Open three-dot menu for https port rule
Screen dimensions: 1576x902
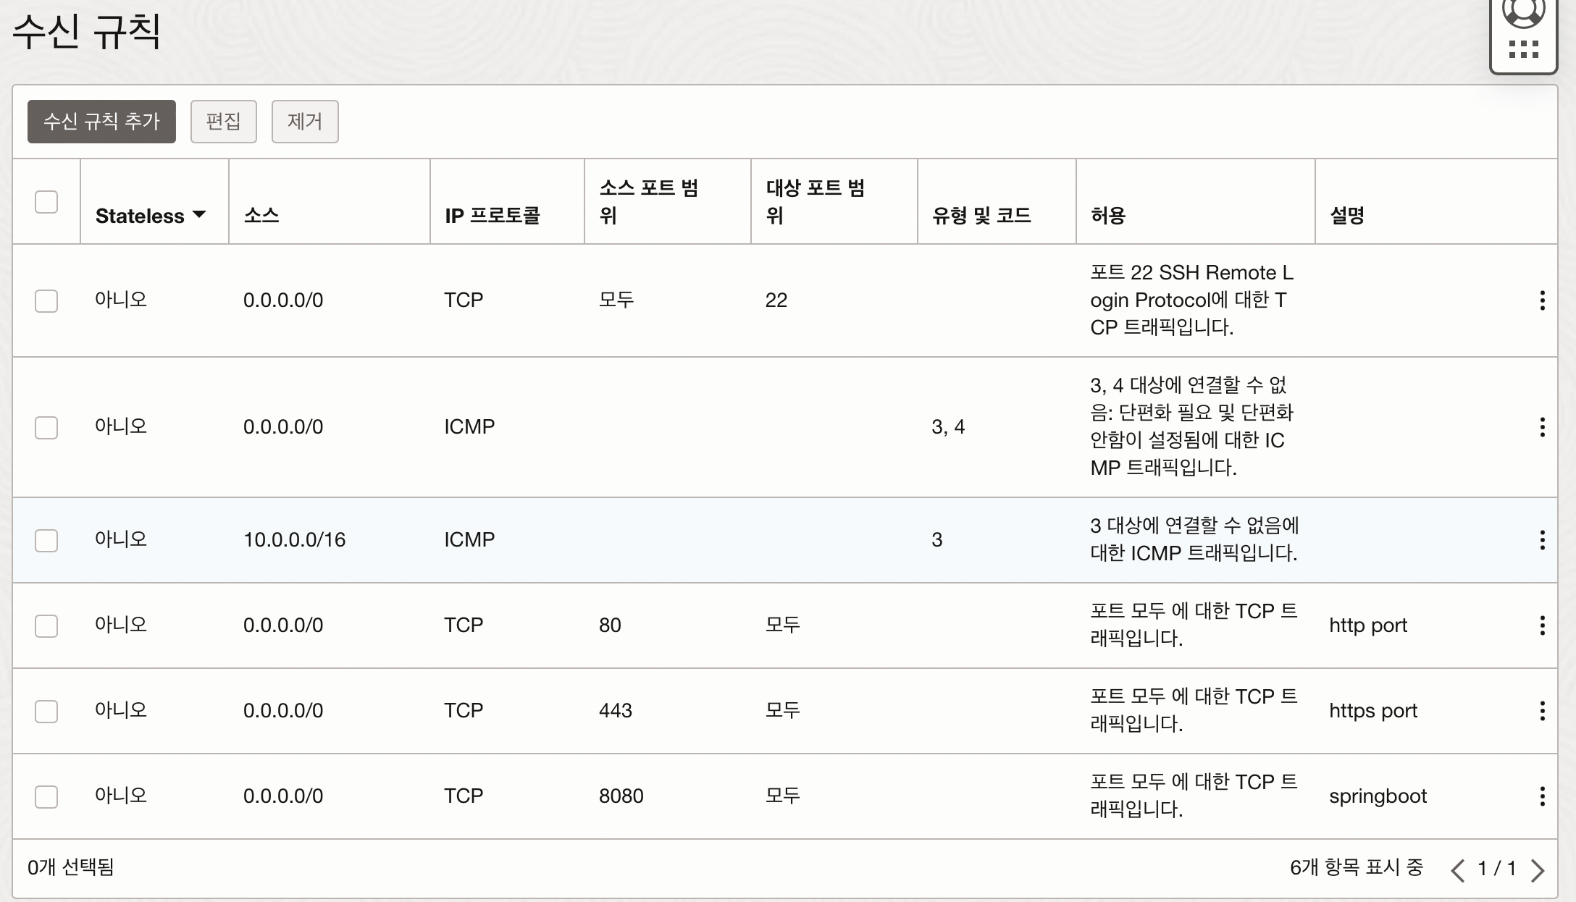[x=1542, y=711]
